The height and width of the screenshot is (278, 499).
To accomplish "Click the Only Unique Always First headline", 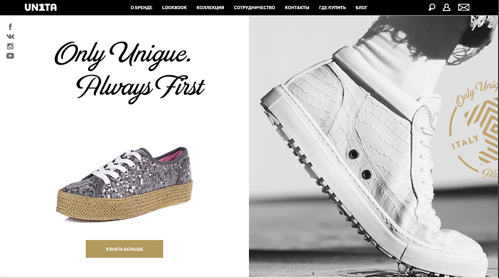I will (130, 72).
